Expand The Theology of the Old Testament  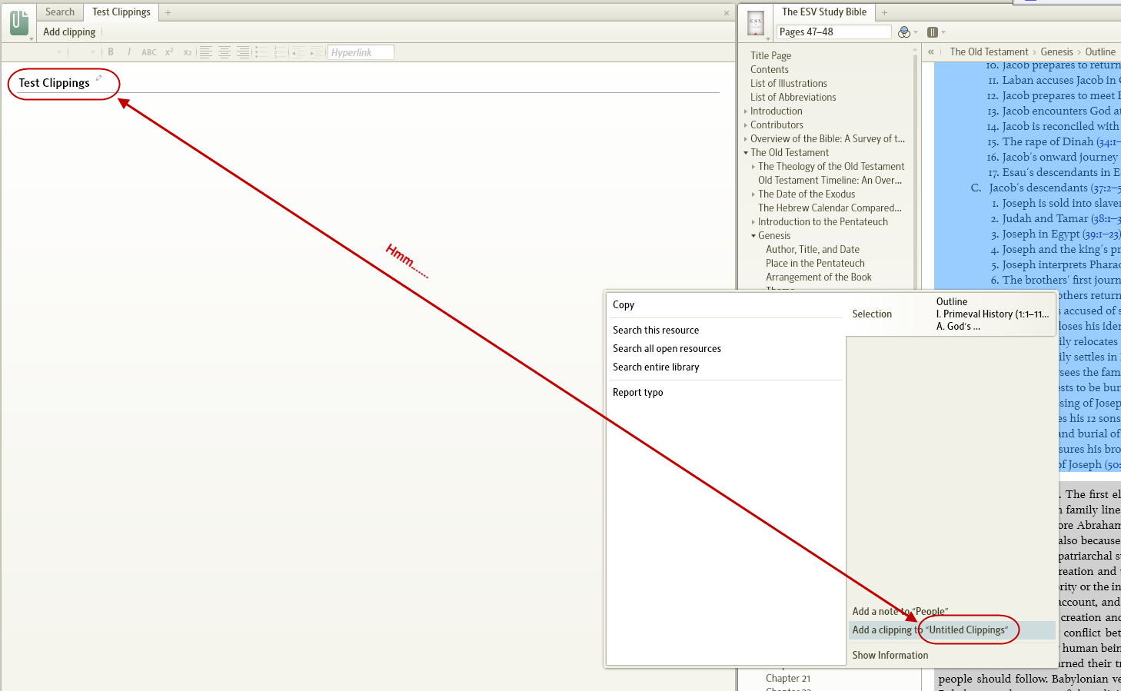(x=753, y=167)
